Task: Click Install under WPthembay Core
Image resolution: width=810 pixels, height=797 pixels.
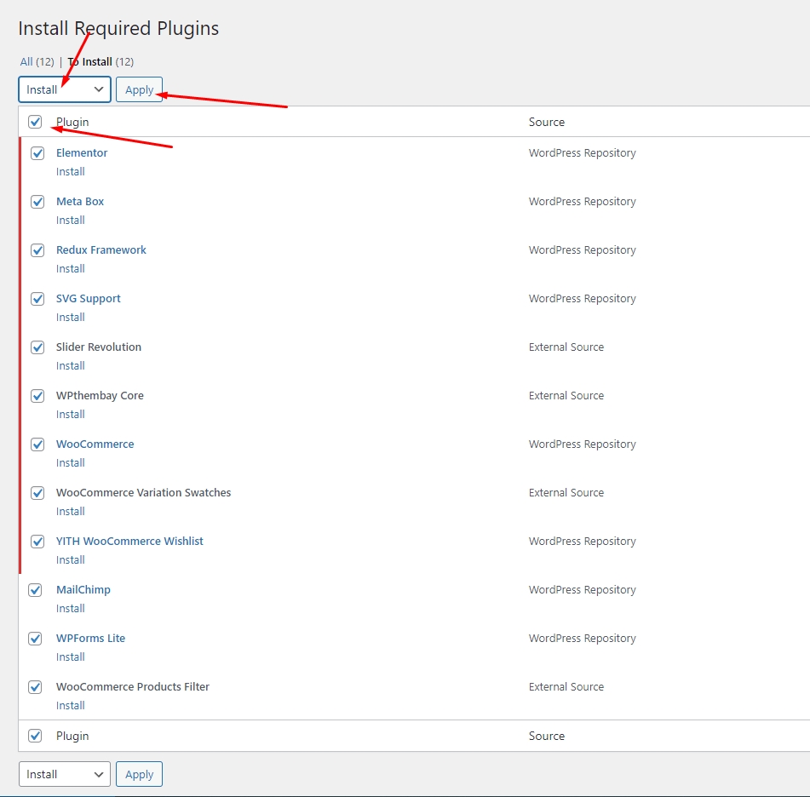Action: [71, 414]
